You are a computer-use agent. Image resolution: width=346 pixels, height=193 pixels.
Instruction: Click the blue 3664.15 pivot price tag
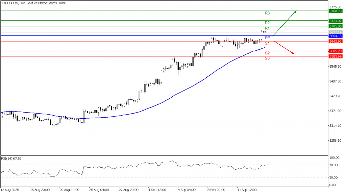click(x=336, y=36)
